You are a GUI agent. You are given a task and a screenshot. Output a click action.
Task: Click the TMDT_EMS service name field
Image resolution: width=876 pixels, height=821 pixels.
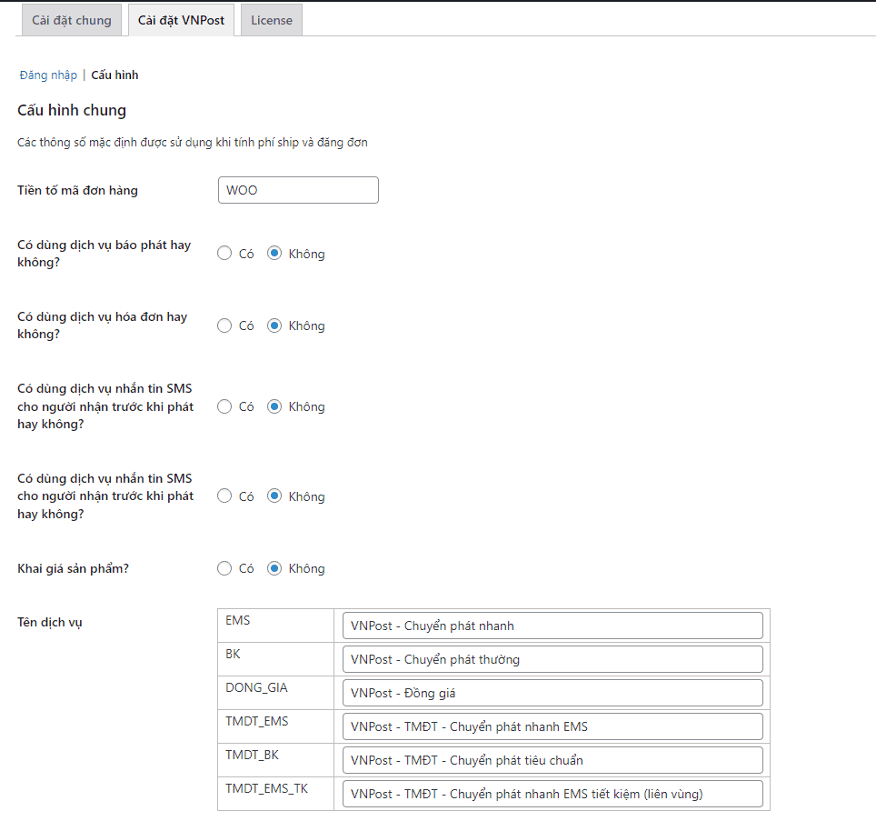(x=552, y=726)
